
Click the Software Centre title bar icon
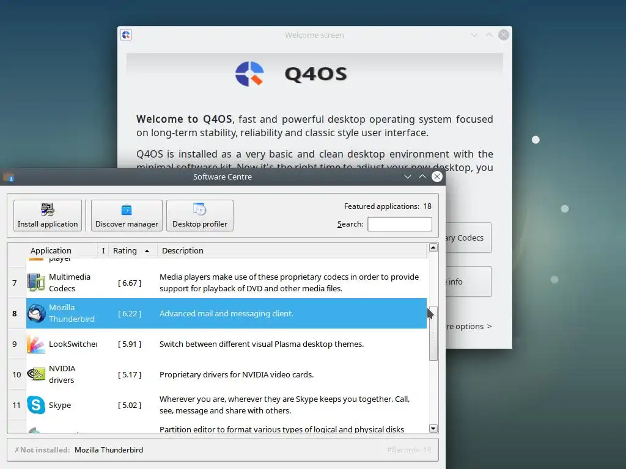tap(9, 176)
